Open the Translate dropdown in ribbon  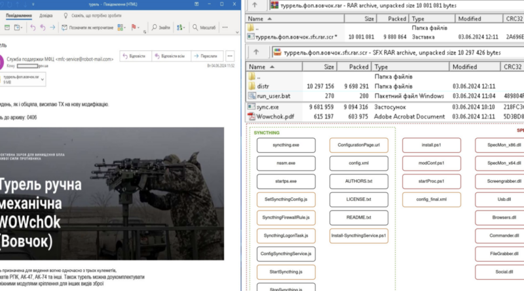pos(181,27)
